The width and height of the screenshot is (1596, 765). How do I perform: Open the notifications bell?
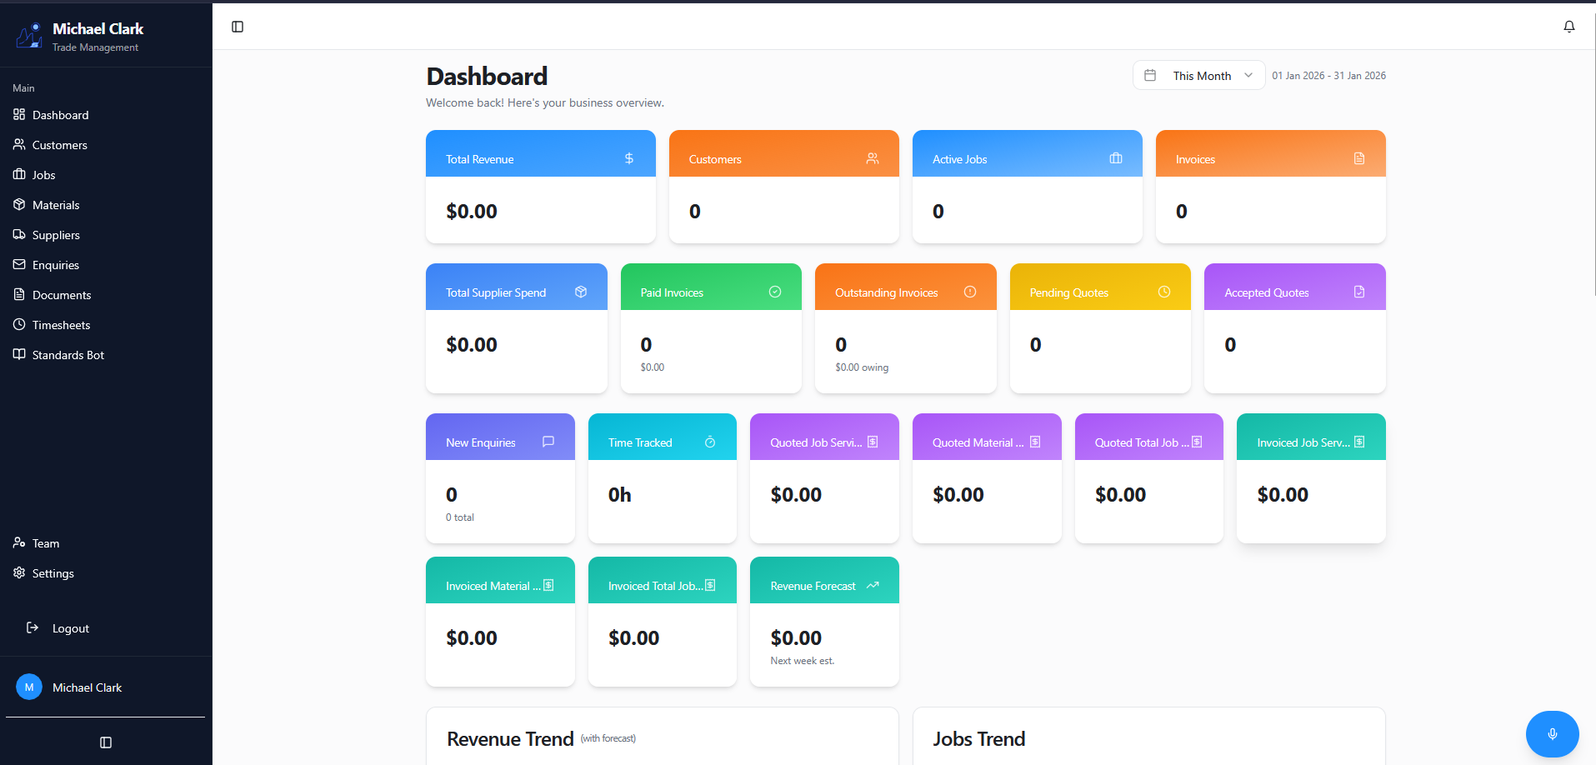click(1568, 27)
